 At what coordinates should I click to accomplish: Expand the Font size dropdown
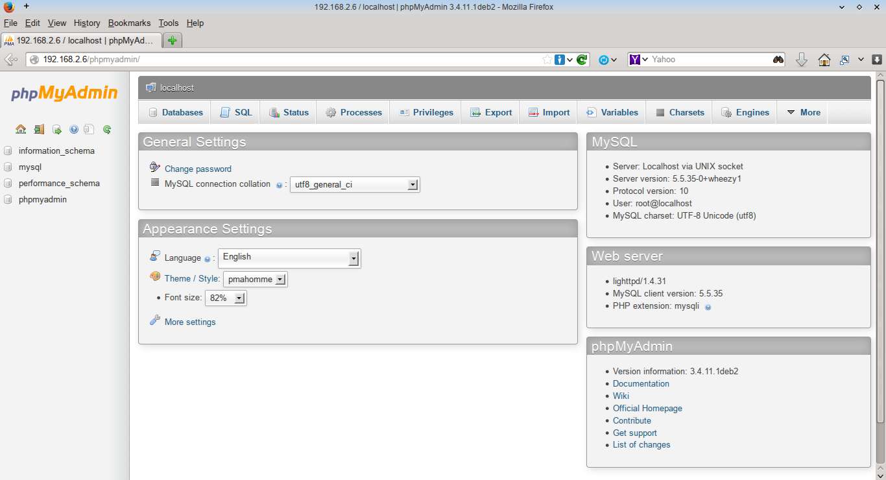[226, 298]
